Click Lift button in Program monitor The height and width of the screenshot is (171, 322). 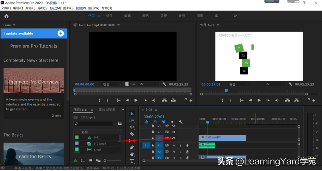click(x=287, y=100)
